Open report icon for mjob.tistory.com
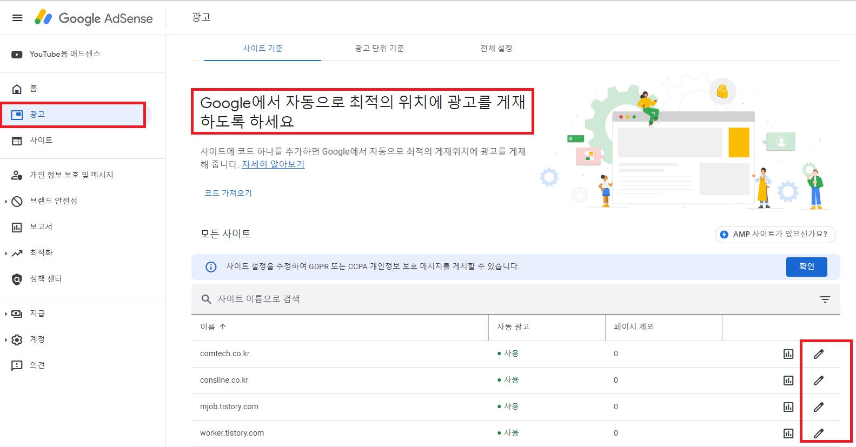Screen dimensions: 856x447 coord(788,407)
